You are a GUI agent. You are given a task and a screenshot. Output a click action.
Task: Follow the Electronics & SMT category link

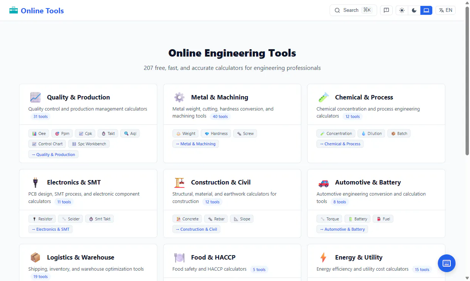pyautogui.click(x=51, y=229)
